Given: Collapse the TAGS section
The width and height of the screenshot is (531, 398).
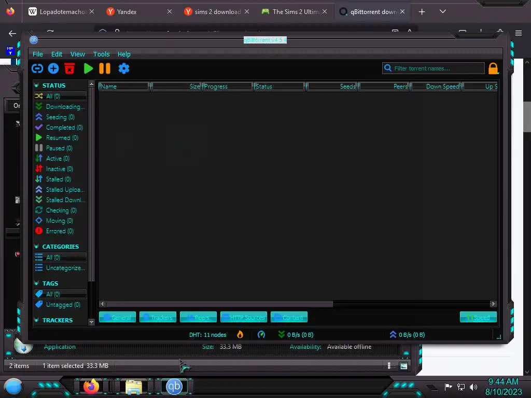Looking at the screenshot, I should coord(37,283).
